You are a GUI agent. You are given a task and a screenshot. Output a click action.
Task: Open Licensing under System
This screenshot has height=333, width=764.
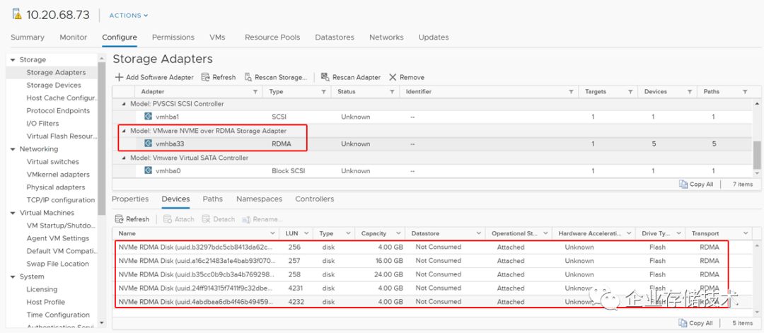tap(42, 289)
